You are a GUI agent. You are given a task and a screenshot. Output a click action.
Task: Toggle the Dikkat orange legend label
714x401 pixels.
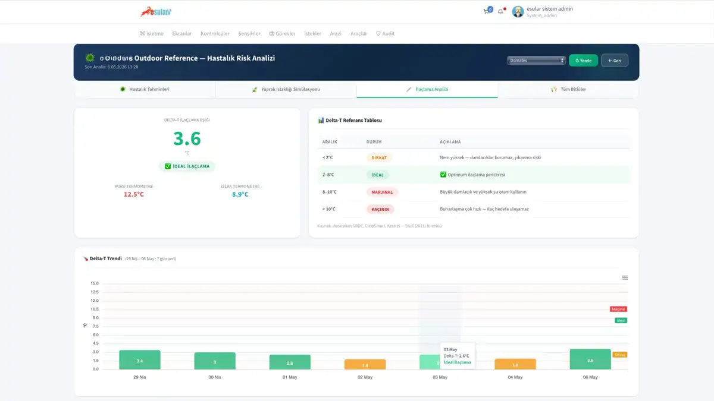point(620,355)
